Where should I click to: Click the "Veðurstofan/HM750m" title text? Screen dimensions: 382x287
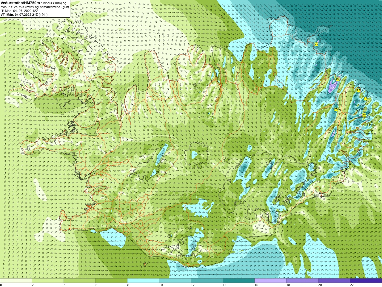[x=20, y=3]
